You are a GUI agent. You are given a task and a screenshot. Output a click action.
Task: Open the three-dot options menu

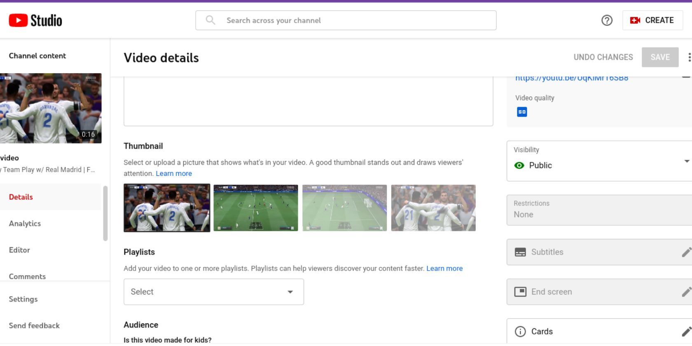(x=689, y=57)
